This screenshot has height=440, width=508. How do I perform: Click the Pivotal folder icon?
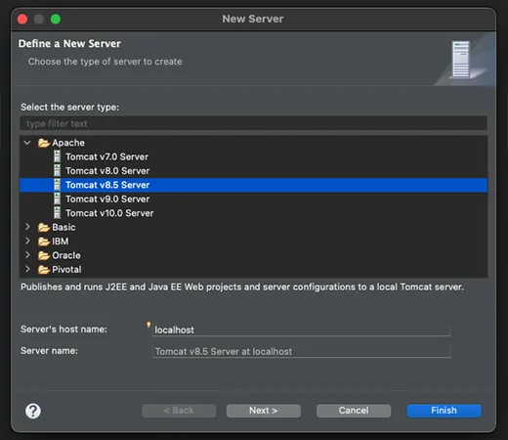(x=44, y=270)
